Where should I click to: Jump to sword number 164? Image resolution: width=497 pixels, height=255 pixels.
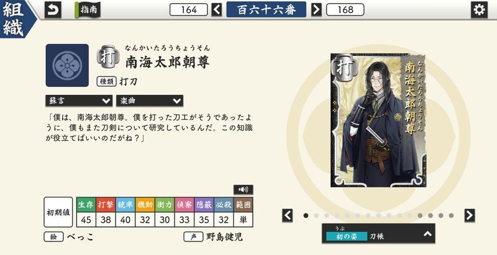[x=189, y=10]
